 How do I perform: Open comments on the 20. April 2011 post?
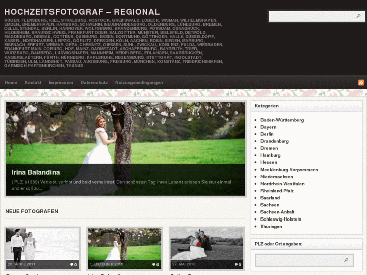pos(74,265)
